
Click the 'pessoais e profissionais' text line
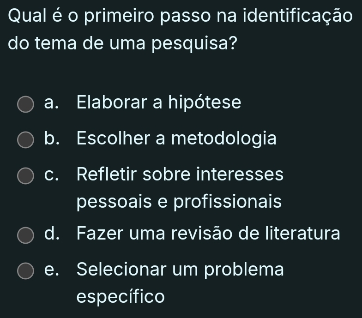[179, 202]
